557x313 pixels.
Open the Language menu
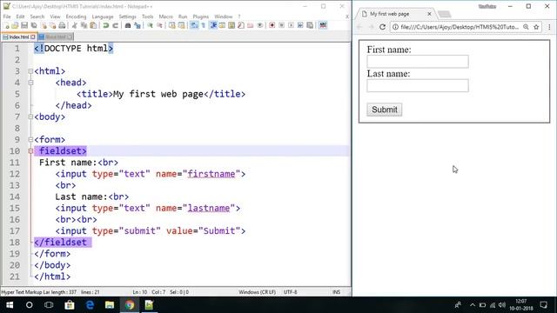(x=103, y=17)
